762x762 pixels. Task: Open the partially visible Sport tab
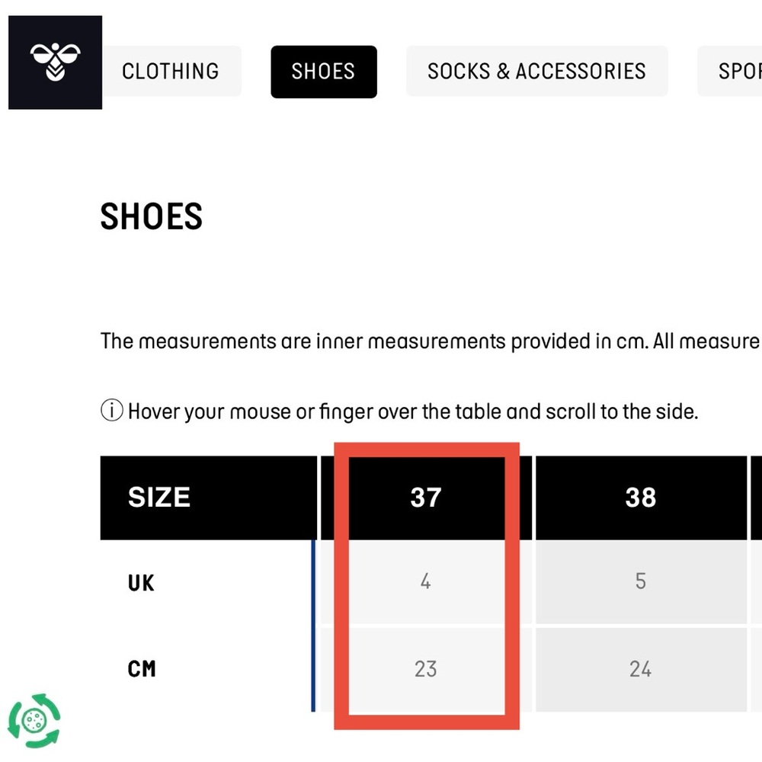[730, 72]
